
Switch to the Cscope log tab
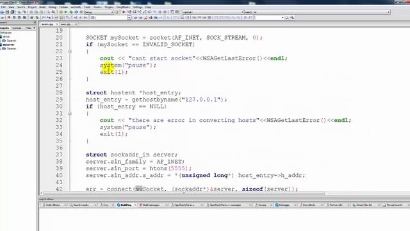click(x=262, y=205)
